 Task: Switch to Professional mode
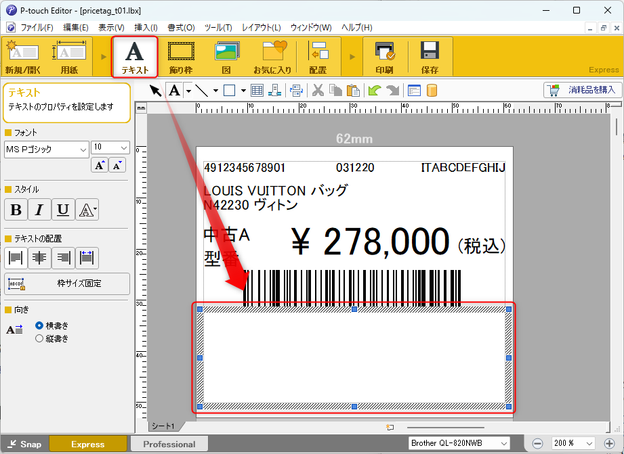[x=169, y=444]
